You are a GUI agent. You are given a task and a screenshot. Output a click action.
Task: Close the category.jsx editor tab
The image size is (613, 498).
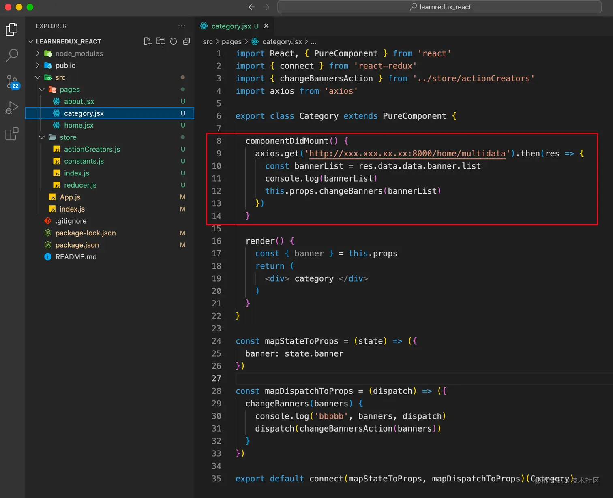pos(266,26)
